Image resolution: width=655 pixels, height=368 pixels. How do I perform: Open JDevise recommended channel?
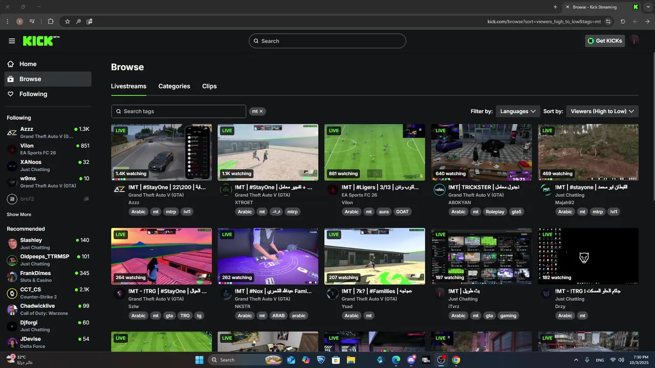[x=48, y=342]
